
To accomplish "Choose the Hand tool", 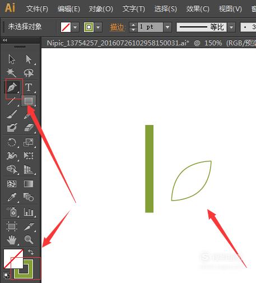I will coord(12,240).
